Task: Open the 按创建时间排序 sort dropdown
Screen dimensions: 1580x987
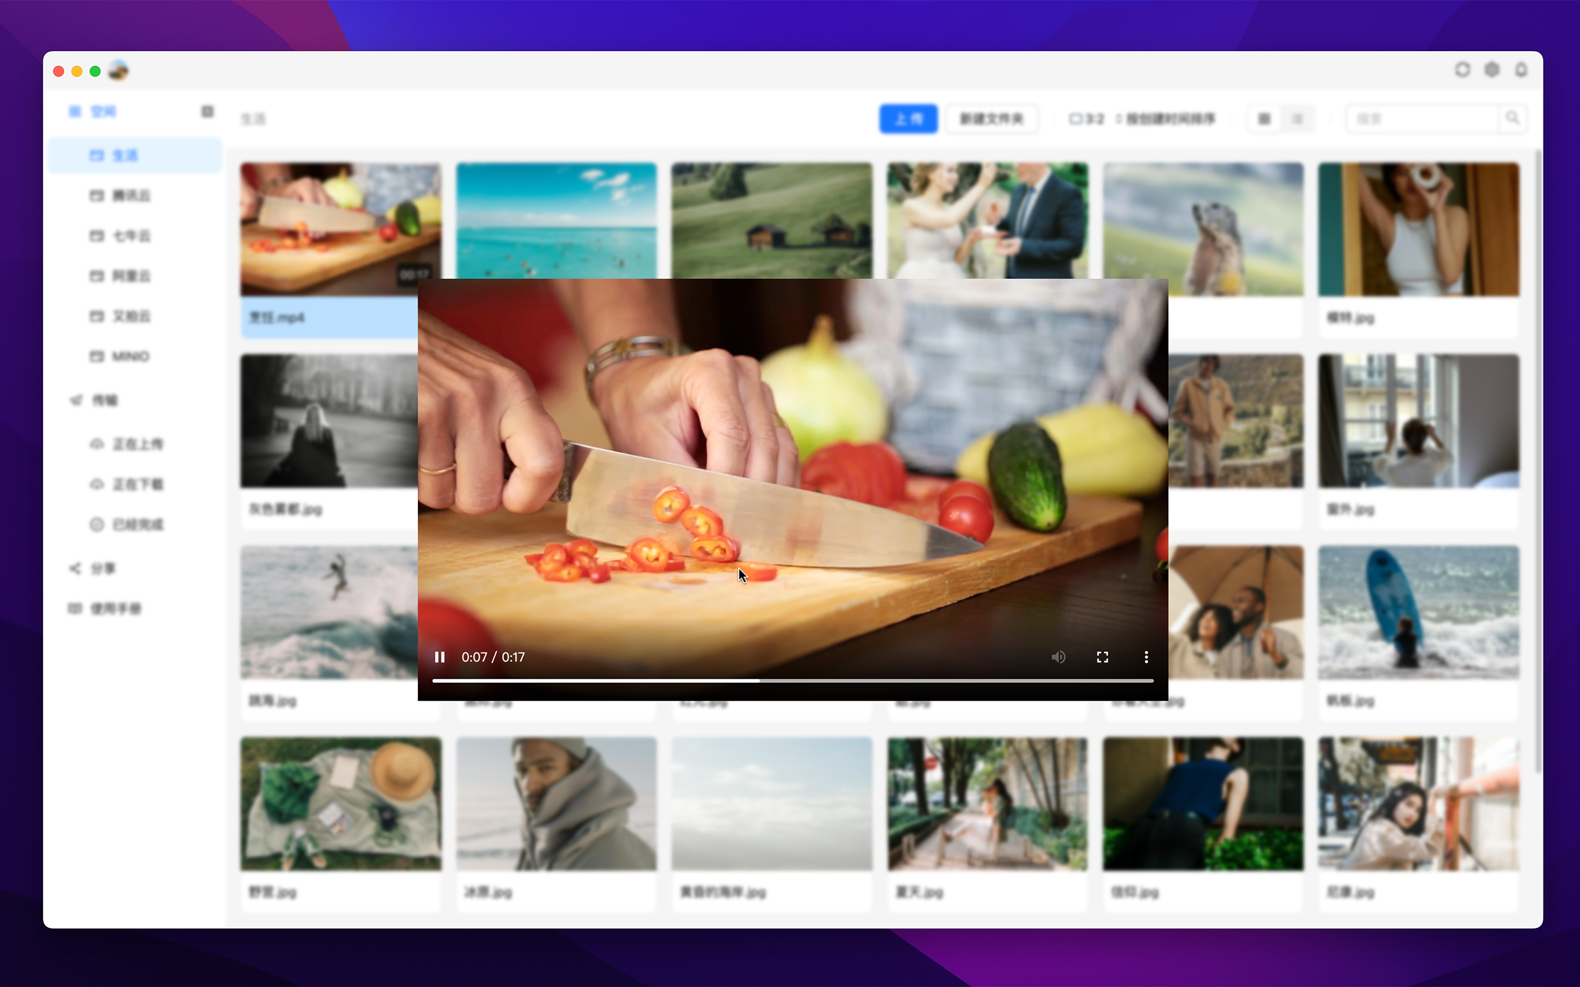Action: coord(1169,118)
